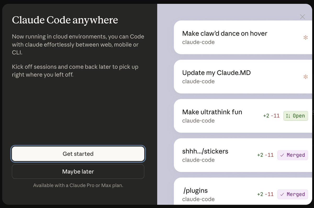Screen dimensions: 314x208
Task: Click the spinning asterisk on "Make claw'd dance on hover"
Action: tap(306, 37)
